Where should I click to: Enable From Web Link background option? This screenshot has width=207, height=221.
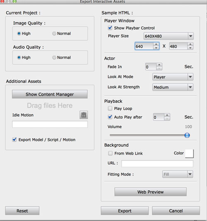pyautogui.click(x=110, y=153)
